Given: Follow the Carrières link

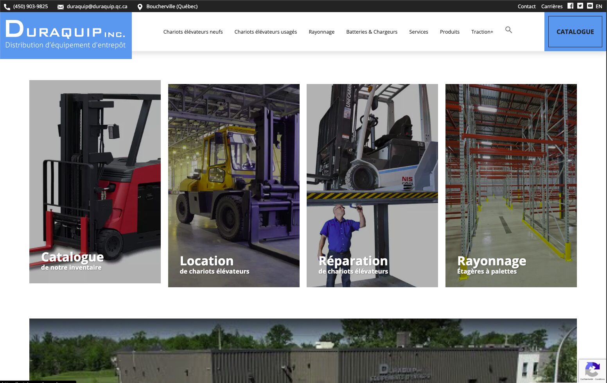Looking at the screenshot, I should pyautogui.click(x=551, y=6).
